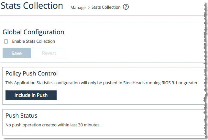Click the Include in Push button
This screenshot has height=140, width=208.
coord(31,95)
